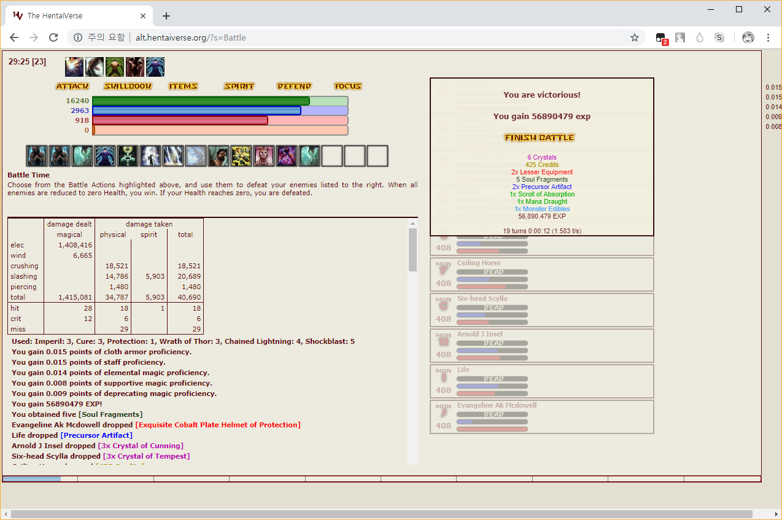This screenshot has width=782, height=520.
Task: Bookmark this page with the star icon
Action: [635, 37]
